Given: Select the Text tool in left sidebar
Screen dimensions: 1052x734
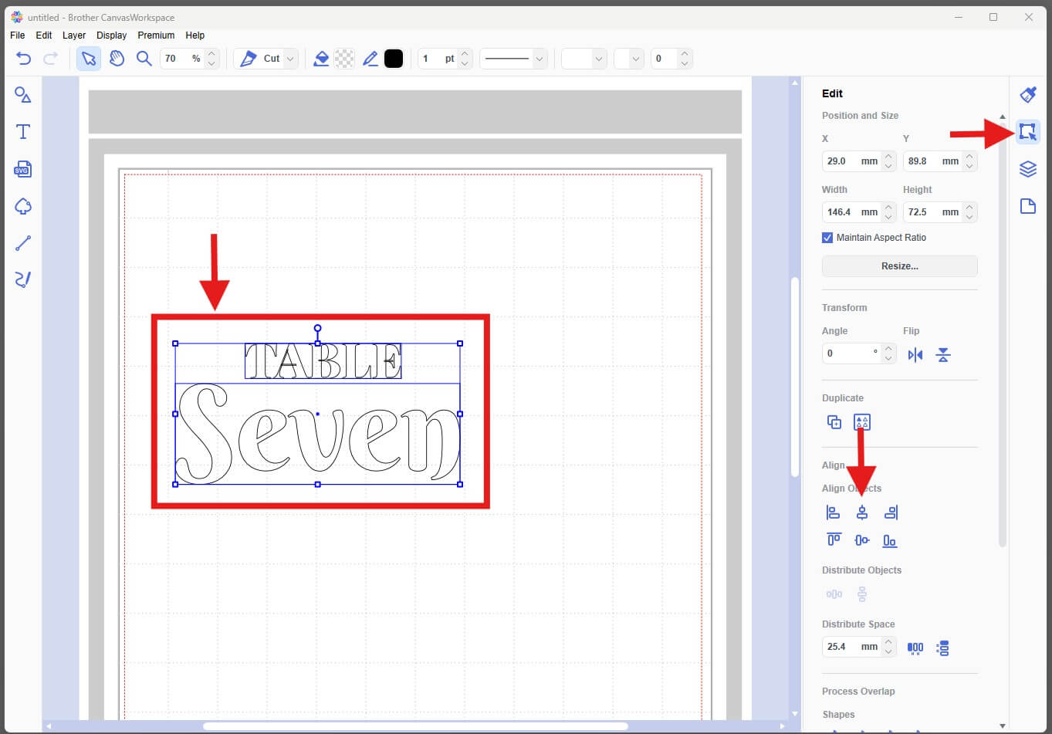Looking at the screenshot, I should point(23,132).
